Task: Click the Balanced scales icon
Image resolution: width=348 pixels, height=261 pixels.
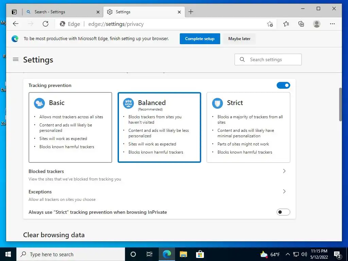Action: pyautogui.click(x=128, y=103)
